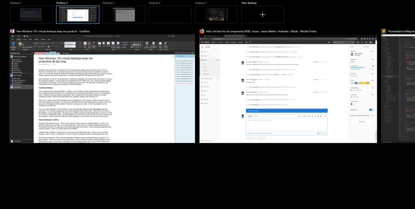Screen dimensions: 415x209
Task: Click the Paste icon in OneNote ribbon
Action: pyautogui.click(x=20, y=45)
